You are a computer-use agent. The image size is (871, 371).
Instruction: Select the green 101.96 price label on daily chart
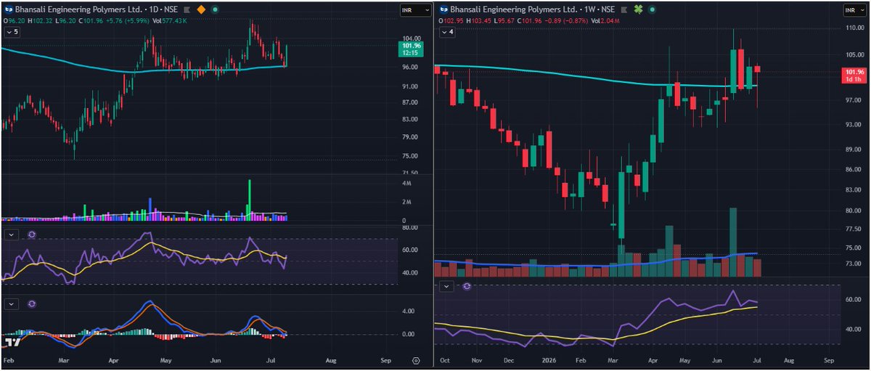[411, 49]
